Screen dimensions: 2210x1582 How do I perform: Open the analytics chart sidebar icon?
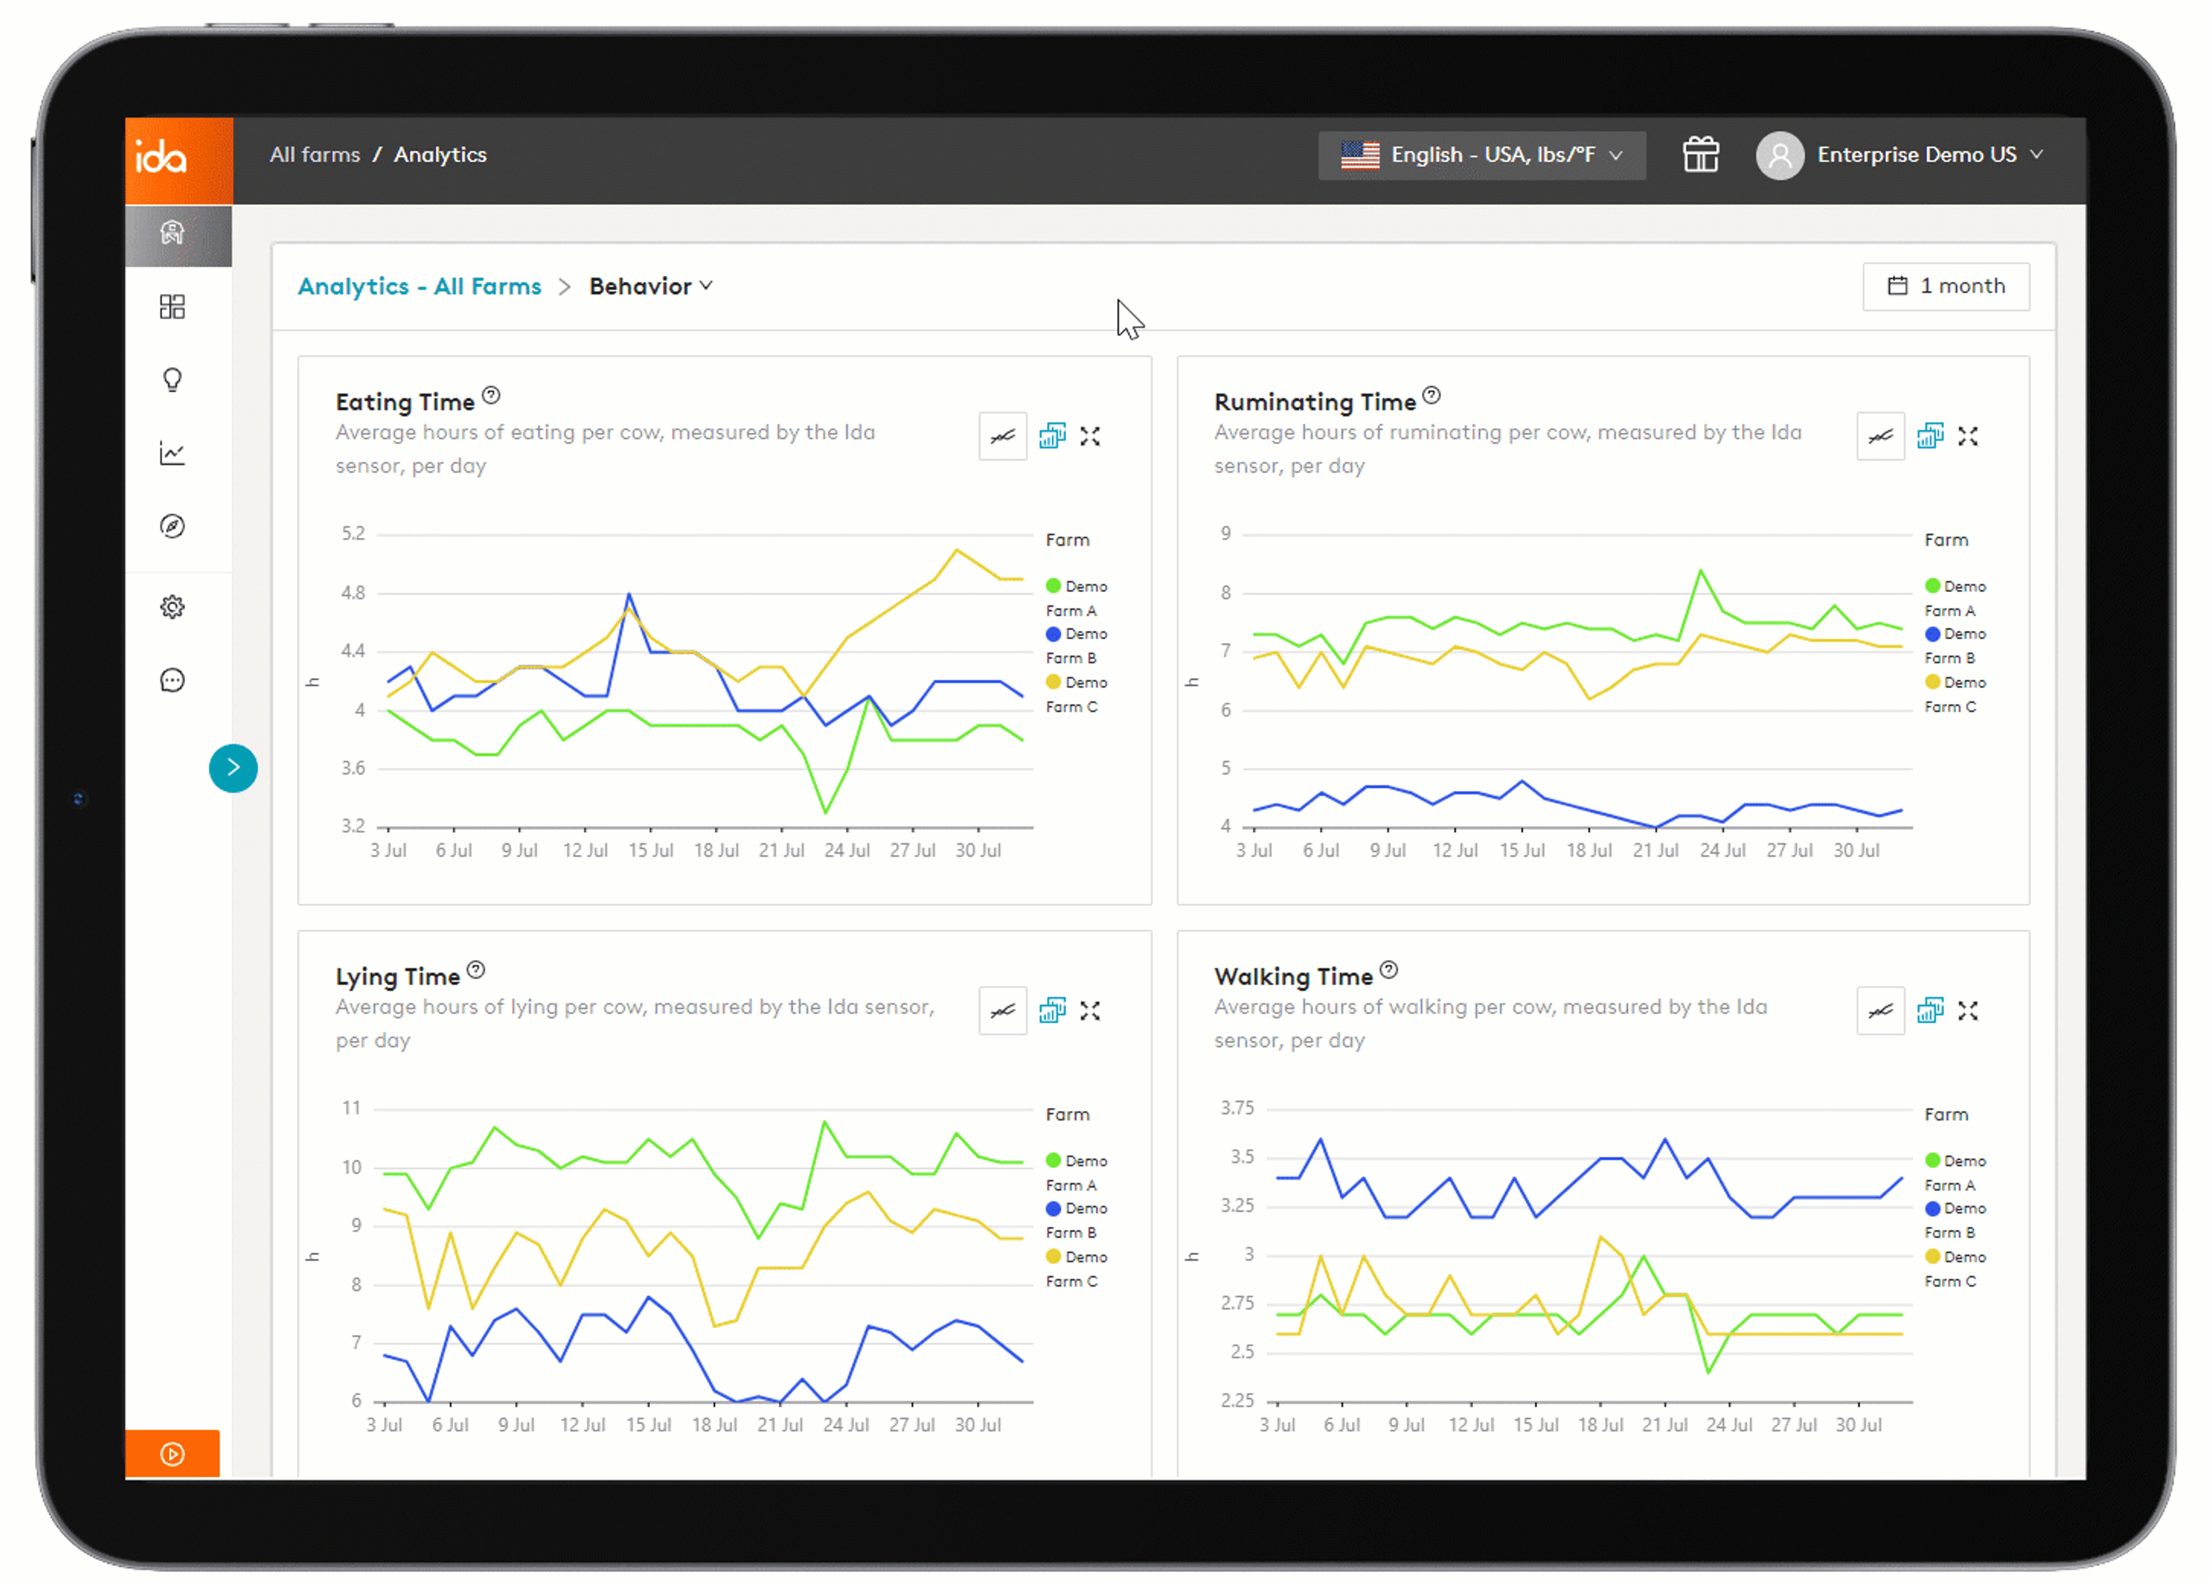(173, 453)
